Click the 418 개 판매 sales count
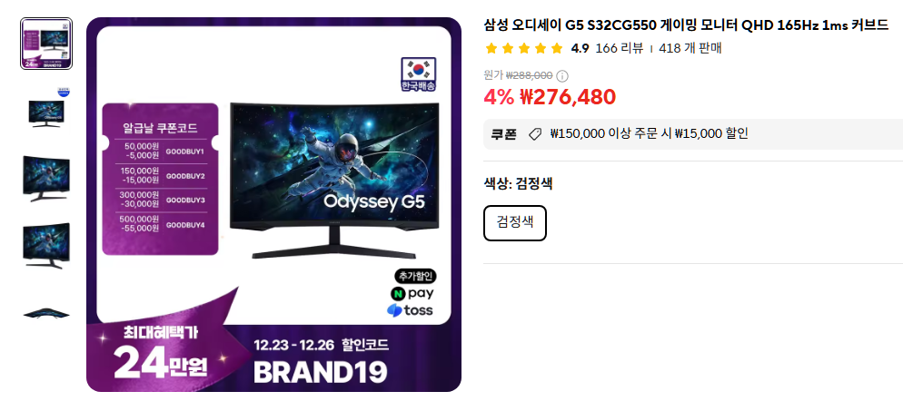Image resolution: width=903 pixels, height=411 pixels. click(x=690, y=48)
